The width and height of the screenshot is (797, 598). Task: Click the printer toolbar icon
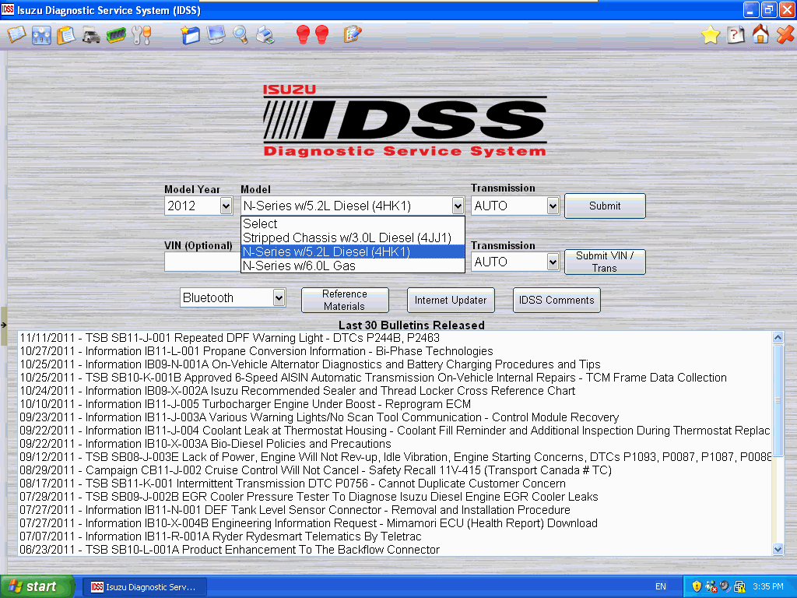point(265,35)
